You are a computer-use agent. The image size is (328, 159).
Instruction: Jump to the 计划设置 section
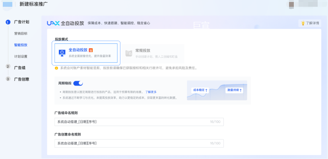click(21, 57)
